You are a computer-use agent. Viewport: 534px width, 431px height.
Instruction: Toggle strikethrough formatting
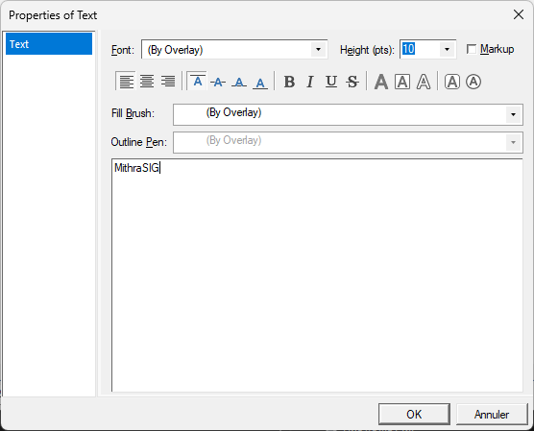[352, 82]
